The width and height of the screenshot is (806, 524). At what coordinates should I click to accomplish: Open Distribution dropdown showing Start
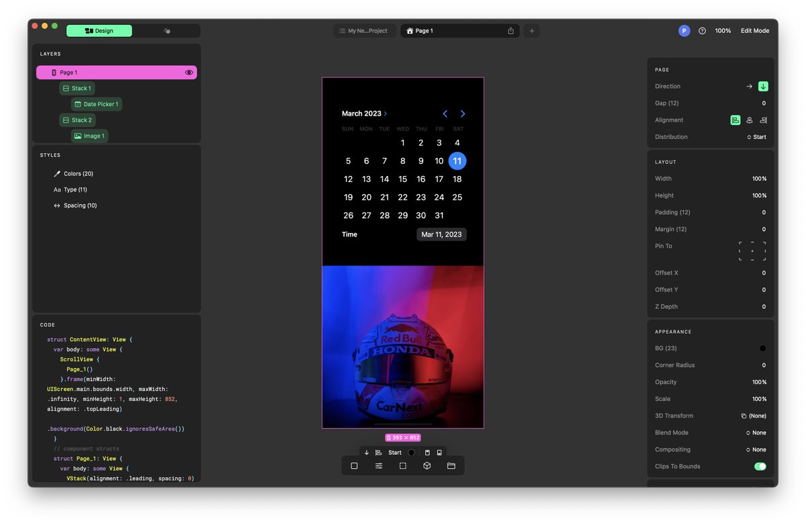(x=756, y=137)
